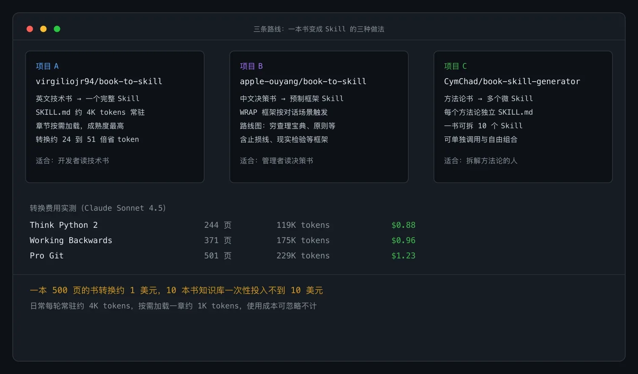Click 中文决策书 → 预制框架 Skill line

pyautogui.click(x=292, y=99)
